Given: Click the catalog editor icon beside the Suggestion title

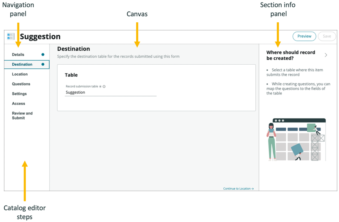Looking at the screenshot, I should (x=10, y=36).
